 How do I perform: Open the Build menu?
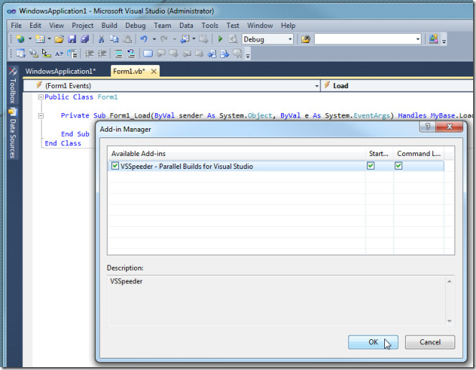tap(109, 26)
